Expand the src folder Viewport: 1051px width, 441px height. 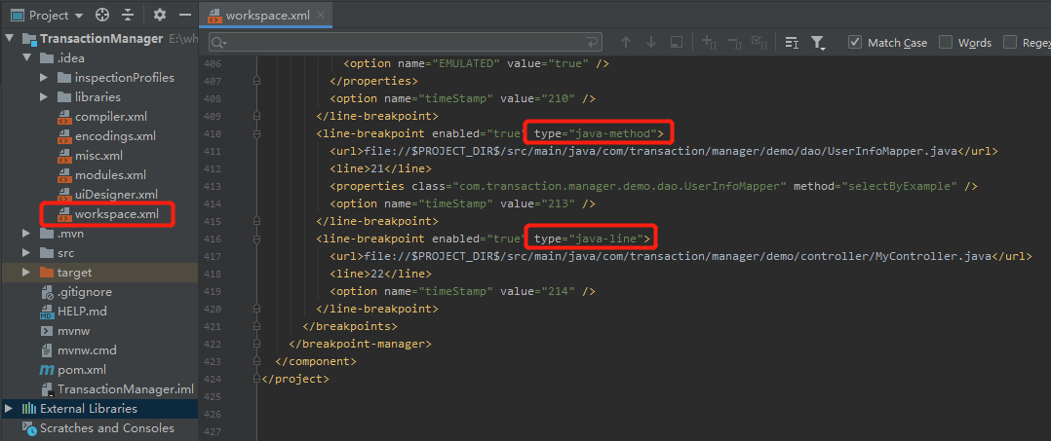(x=26, y=253)
